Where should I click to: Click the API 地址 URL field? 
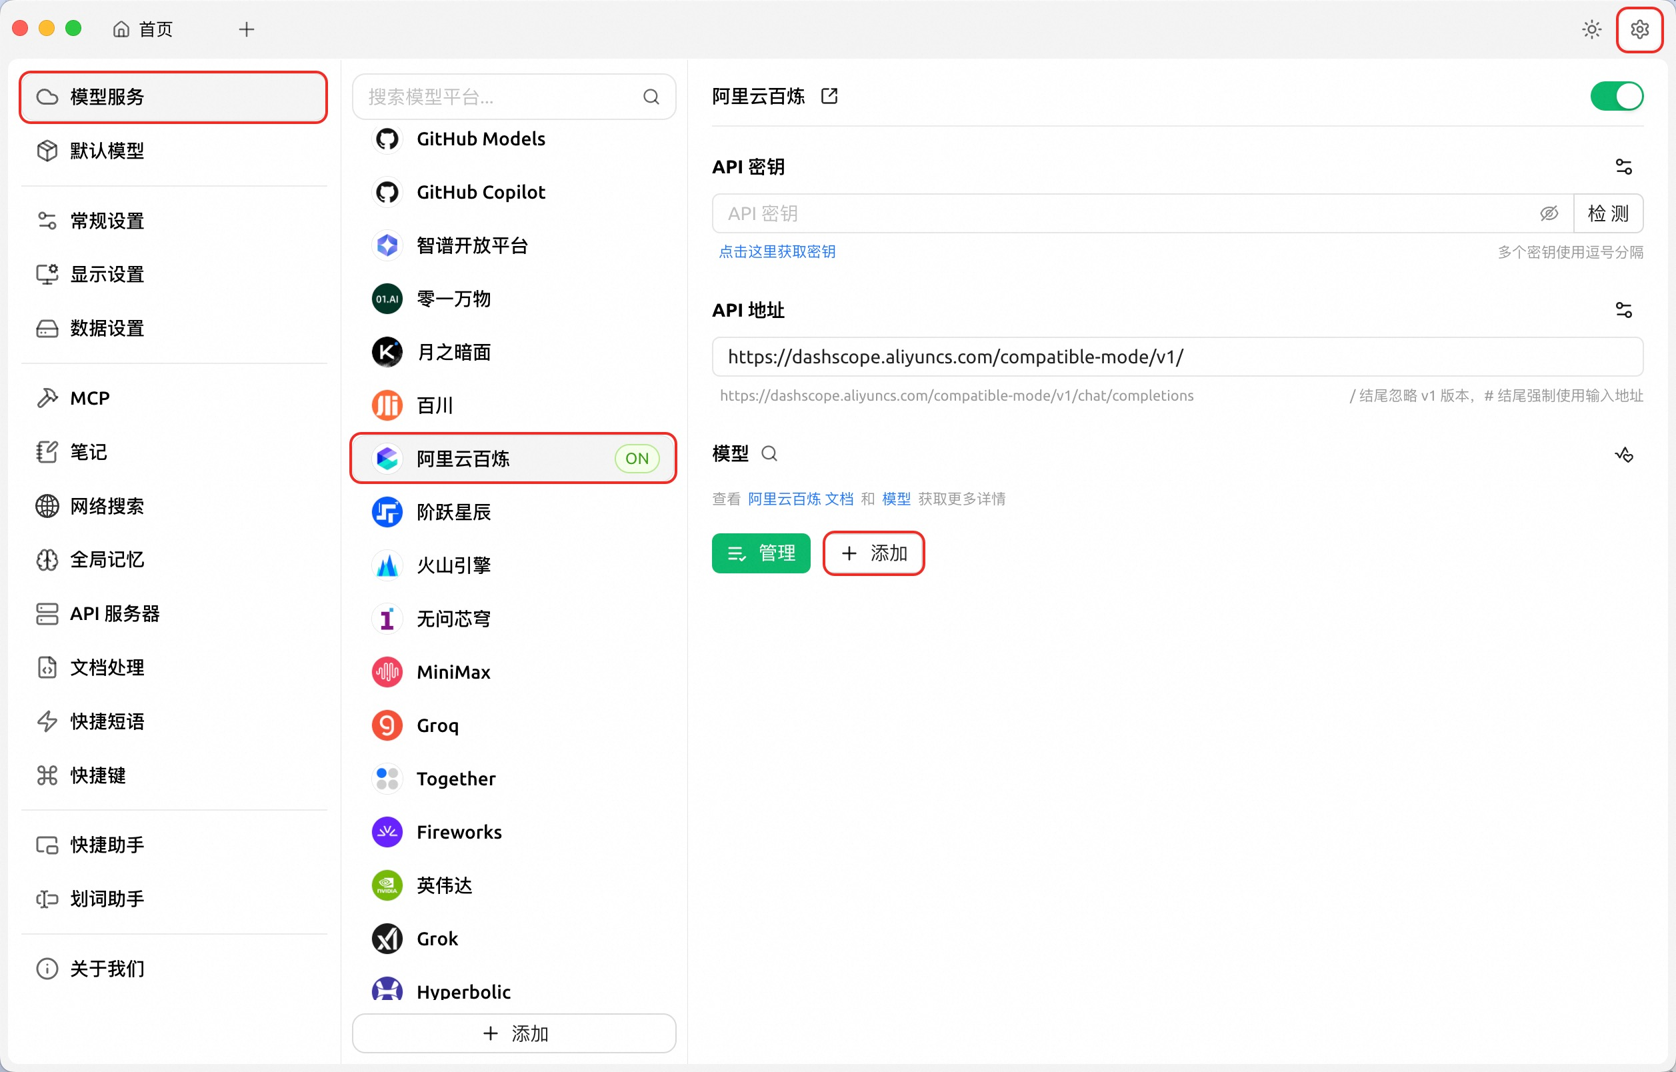click(1177, 357)
